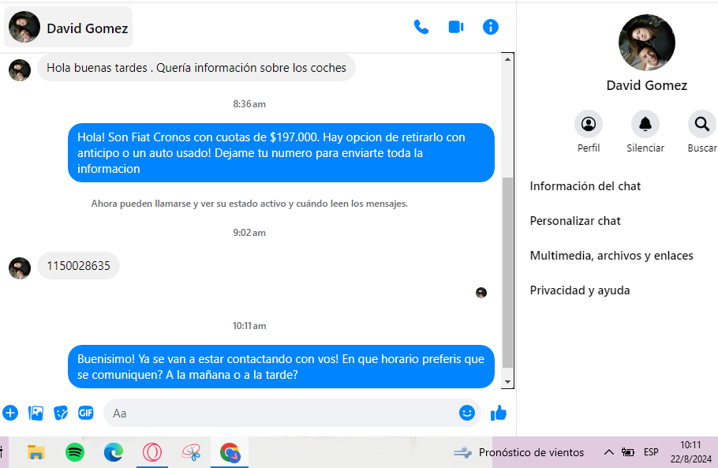Search the conversation with the Buscar icon

tap(702, 124)
